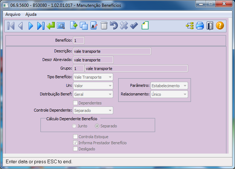Open the Relacionamento dropdown
This screenshot has width=235, height=169.
click(x=169, y=94)
